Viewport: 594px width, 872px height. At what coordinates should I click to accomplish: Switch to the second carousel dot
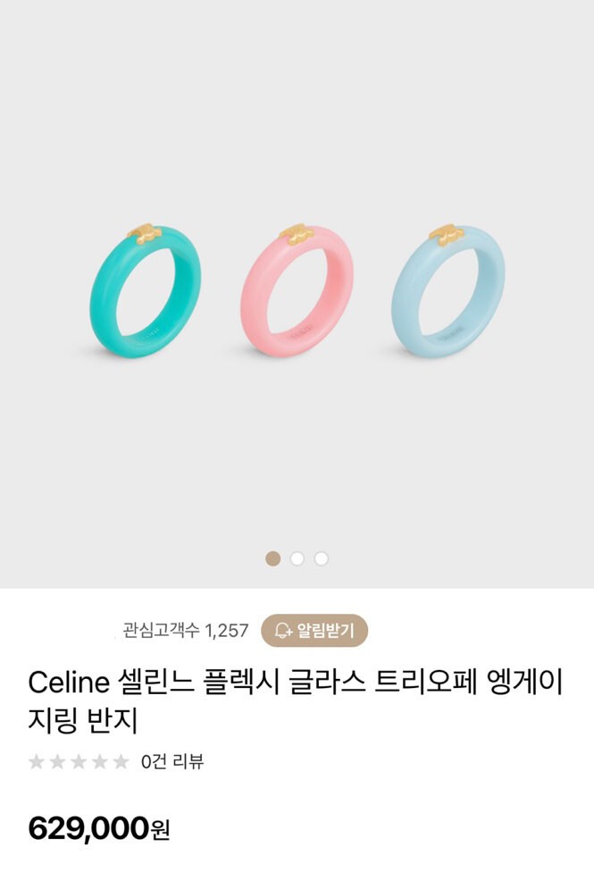coord(297,558)
